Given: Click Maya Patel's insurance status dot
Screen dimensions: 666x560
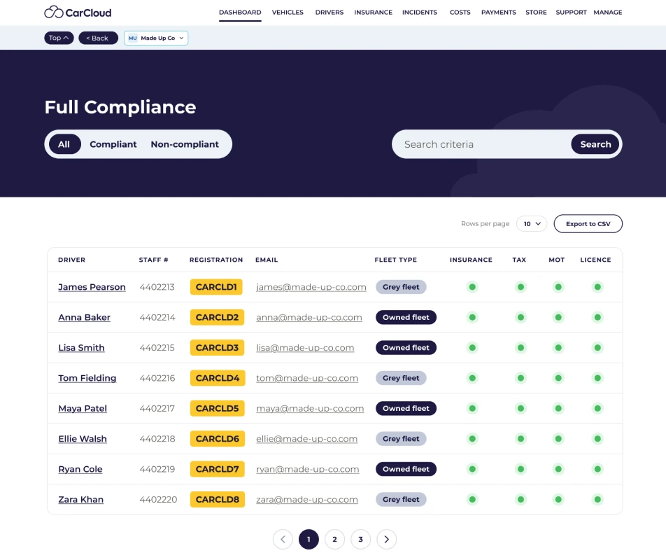Looking at the screenshot, I should coord(472,408).
